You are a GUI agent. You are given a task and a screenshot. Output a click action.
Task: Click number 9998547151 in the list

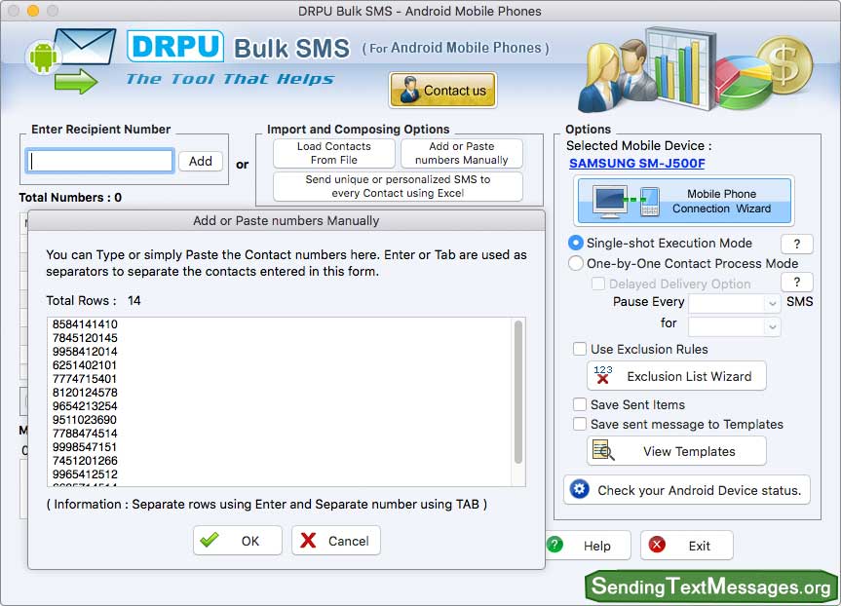point(85,447)
